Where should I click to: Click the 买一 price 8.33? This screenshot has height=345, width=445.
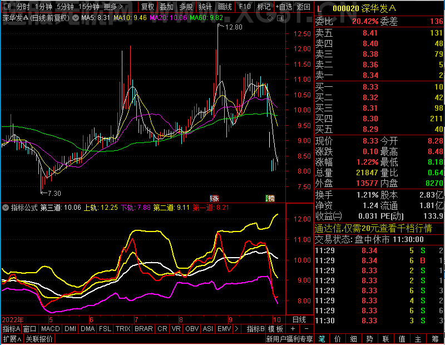pyautogui.click(x=370, y=87)
